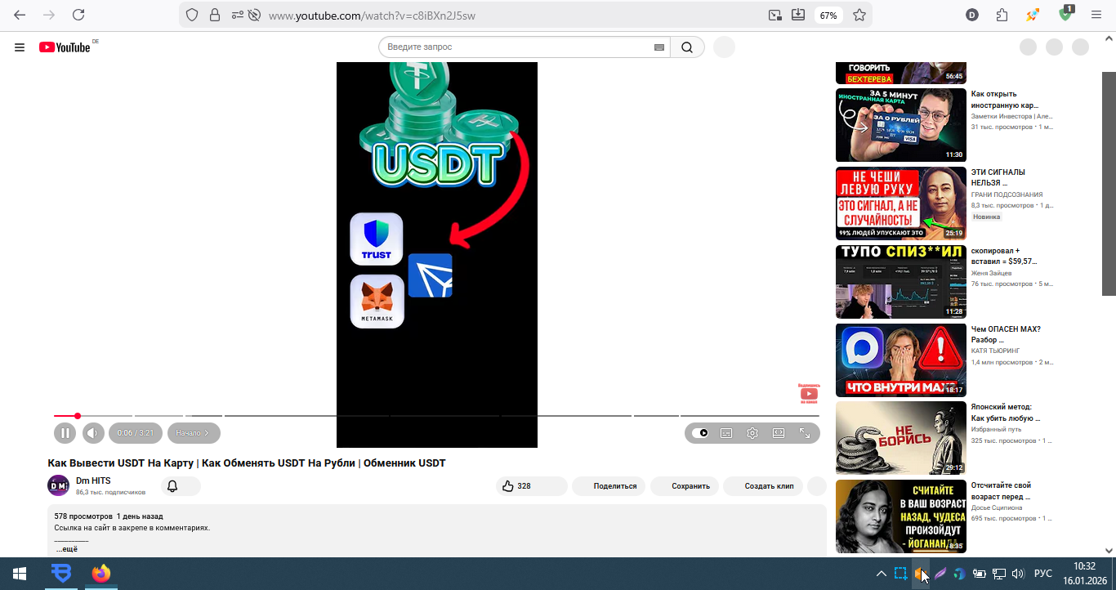Open Firefox account avatar D
Viewport: 1116px width, 590px height.
coord(972,15)
